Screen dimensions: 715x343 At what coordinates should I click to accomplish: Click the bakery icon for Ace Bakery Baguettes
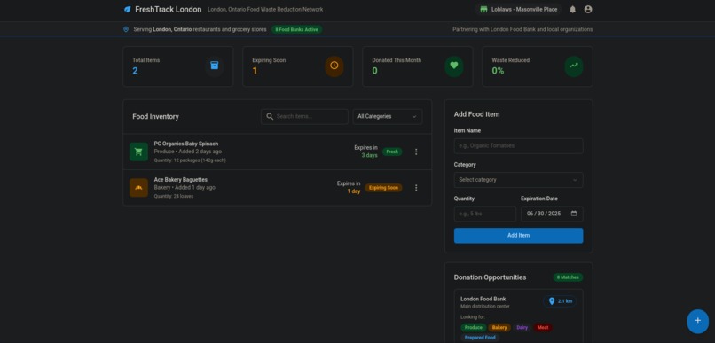pyautogui.click(x=138, y=188)
